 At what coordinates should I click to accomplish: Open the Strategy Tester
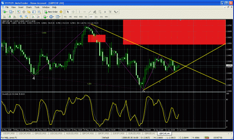pyautogui.click(x=39, y=12)
